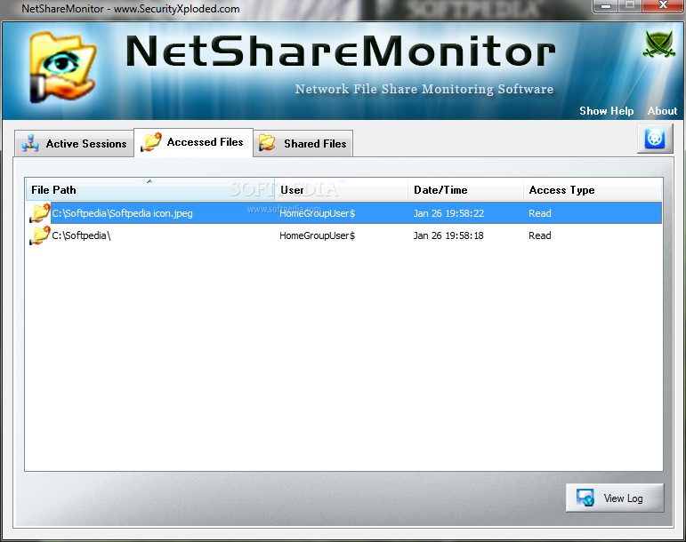Open the Show Help link
This screenshot has height=542, width=686.
[607, 111]
